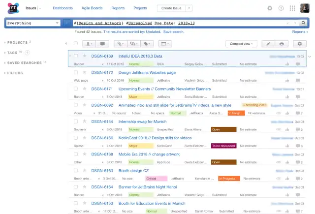Click the link issues toolbar button

pyautogui.click(x=133, y=44)
